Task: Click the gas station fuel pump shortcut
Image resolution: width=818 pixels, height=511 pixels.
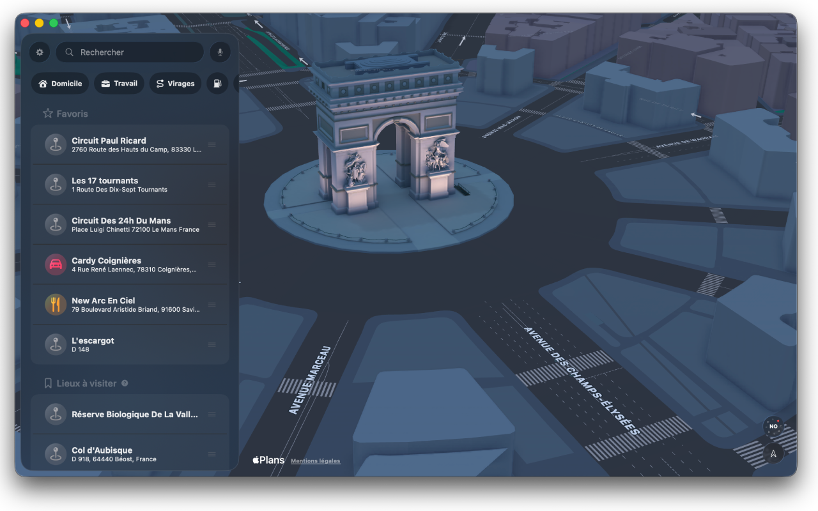Action: click(217, 84)
